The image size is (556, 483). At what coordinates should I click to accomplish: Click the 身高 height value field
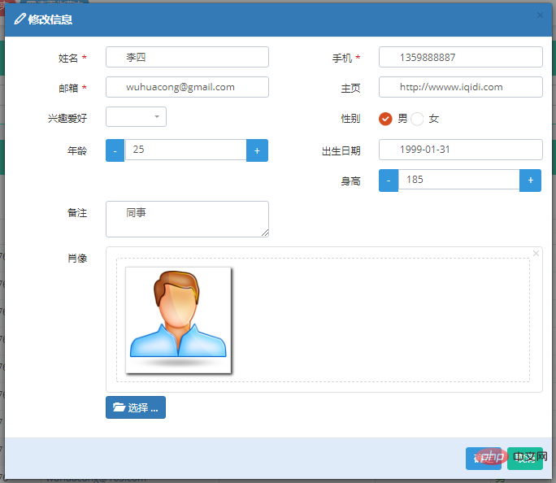[458, 180]
